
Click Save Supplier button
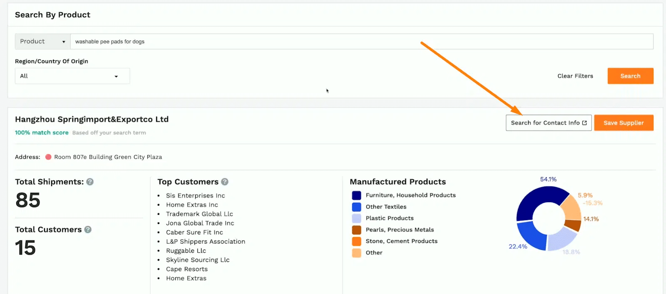(x=624, y=123)
